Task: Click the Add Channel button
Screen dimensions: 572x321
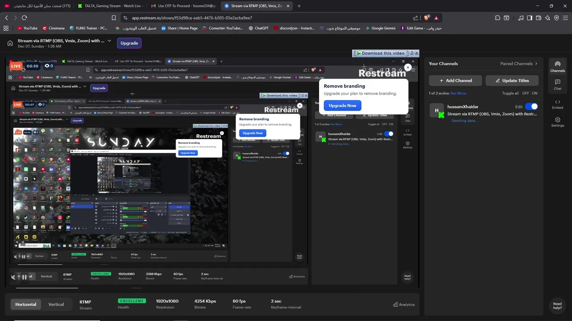Action: click(x=455, y=81)
